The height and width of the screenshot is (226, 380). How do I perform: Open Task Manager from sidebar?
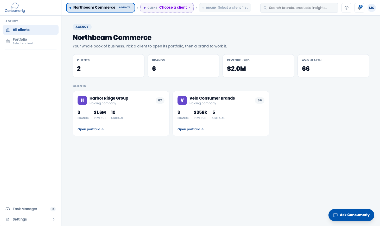click(30, 209)
